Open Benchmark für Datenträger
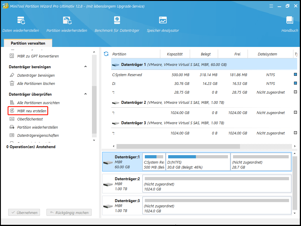The height and width of the screenshot is (226, 301). pyautogui.click(x=117, y=24)
